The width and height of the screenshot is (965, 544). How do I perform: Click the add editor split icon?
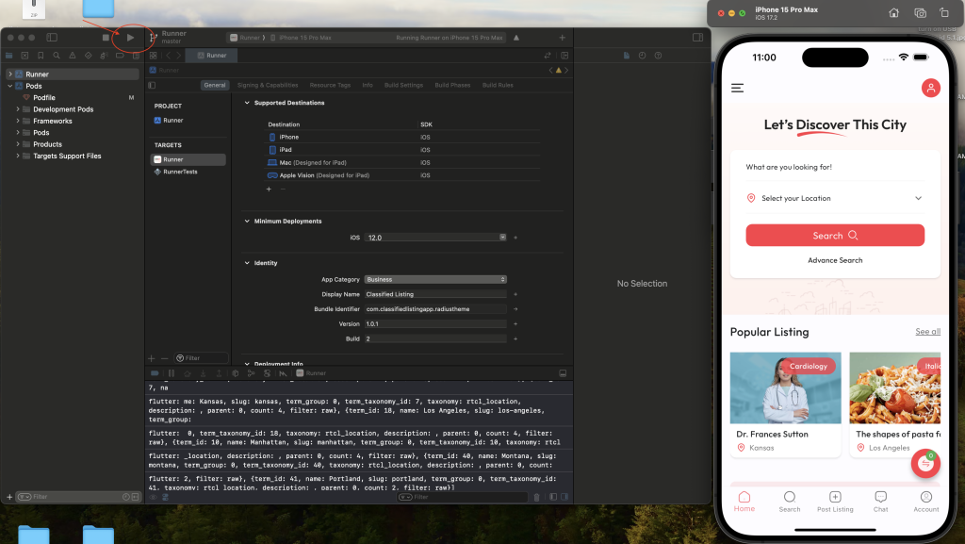coord(564,56)
